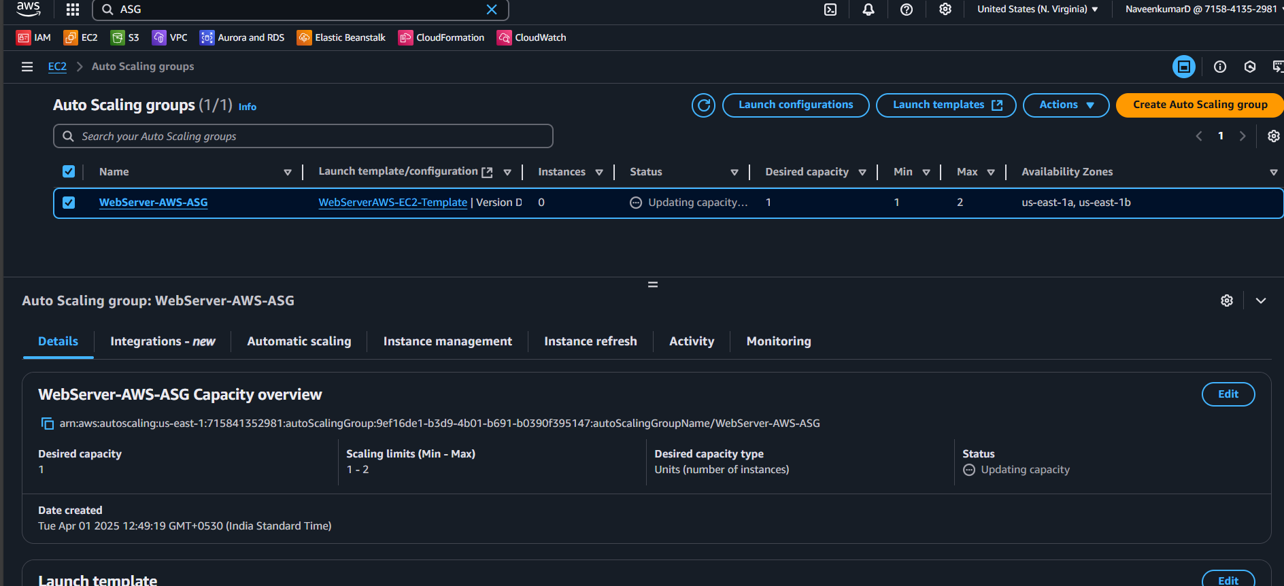Viewport: 1284px width, 586px height.
Task: Sort by Max column
Action: point(991,173)
